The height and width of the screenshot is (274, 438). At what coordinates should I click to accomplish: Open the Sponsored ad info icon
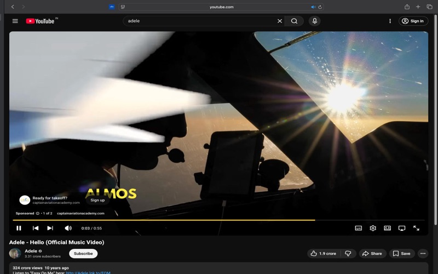[x=37, y=213]
